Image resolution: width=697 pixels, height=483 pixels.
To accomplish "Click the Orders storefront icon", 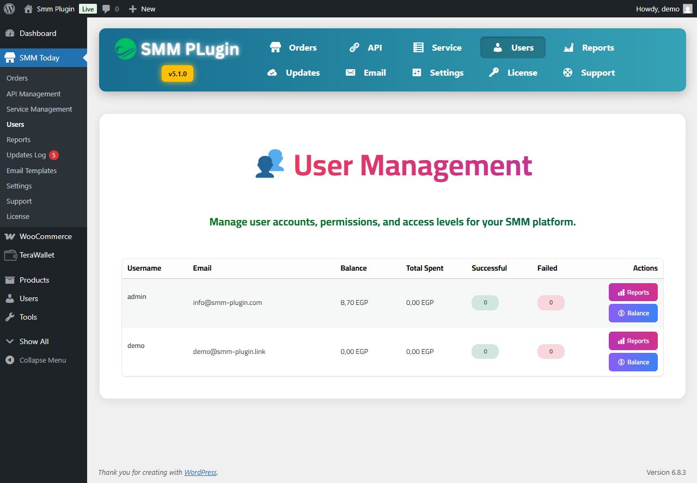I will [x=276, y=47].
